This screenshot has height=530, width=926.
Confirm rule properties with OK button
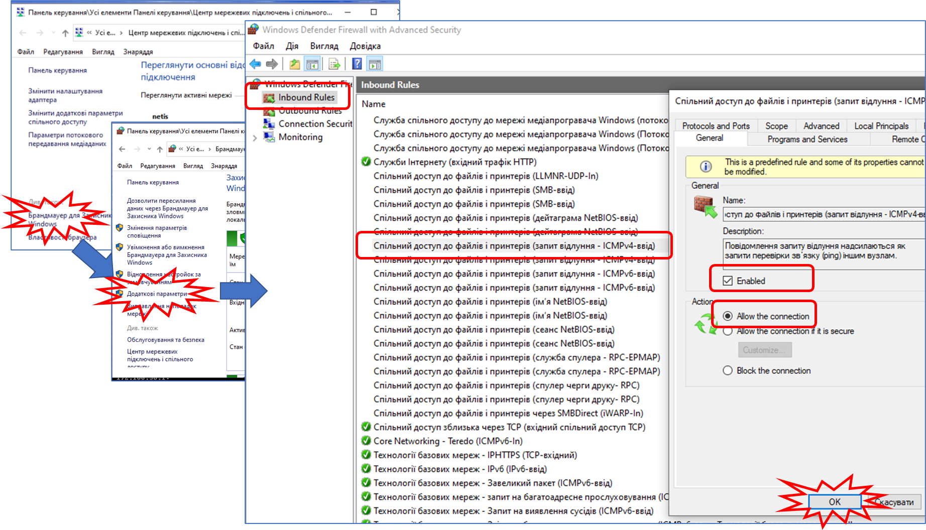(x=835, y=502)
